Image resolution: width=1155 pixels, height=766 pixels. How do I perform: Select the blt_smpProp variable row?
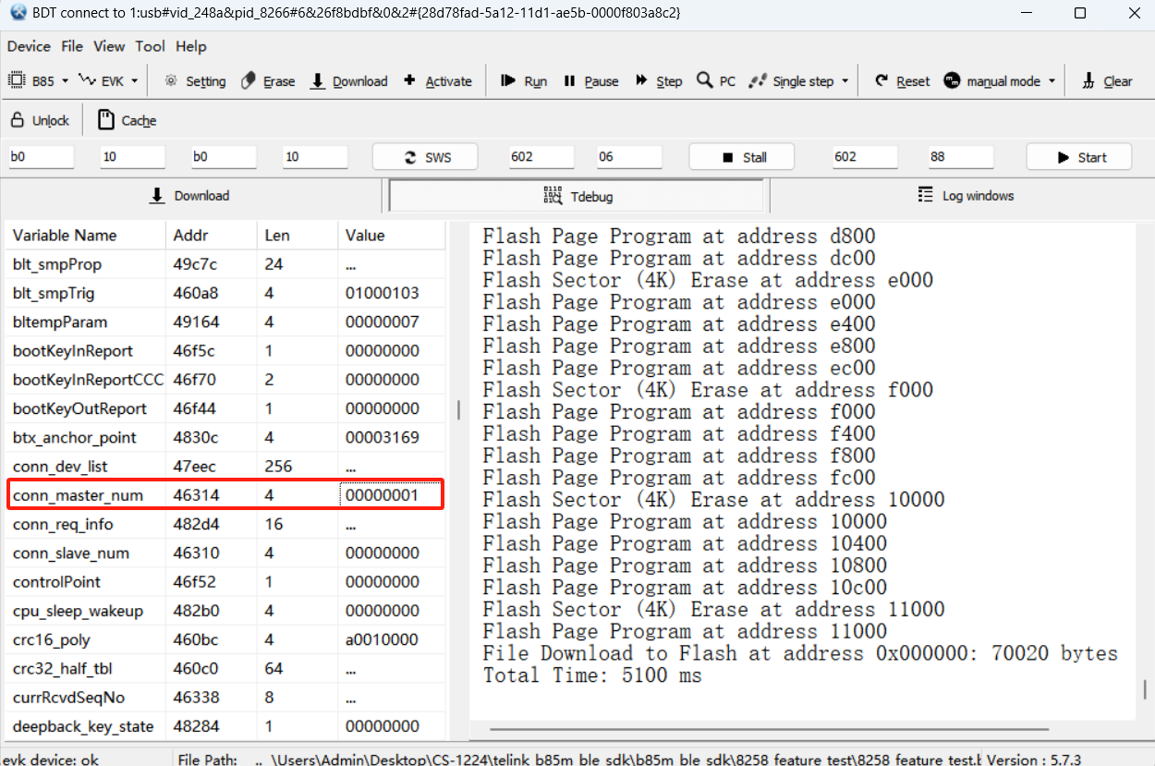(x=225, y=264)
